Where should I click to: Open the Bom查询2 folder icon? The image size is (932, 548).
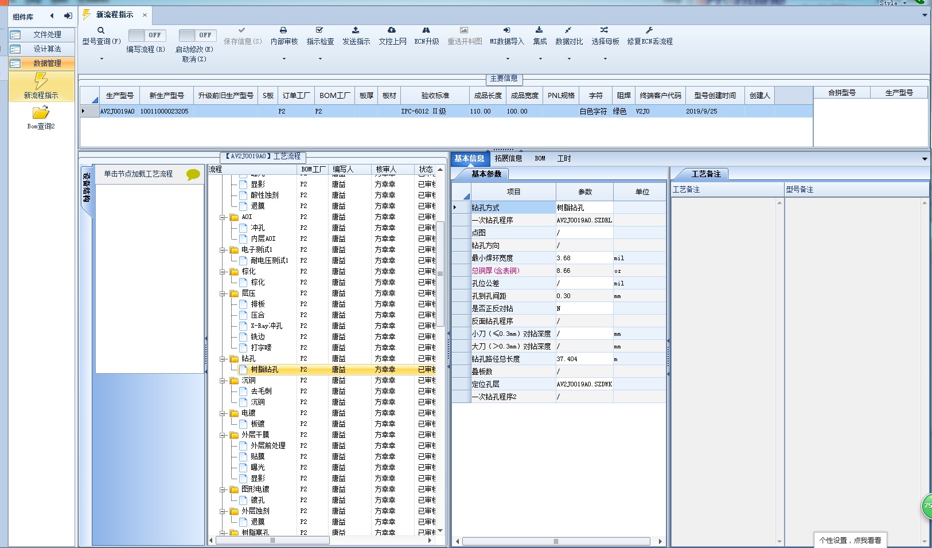pyautogui.click(x=41, y=112)
